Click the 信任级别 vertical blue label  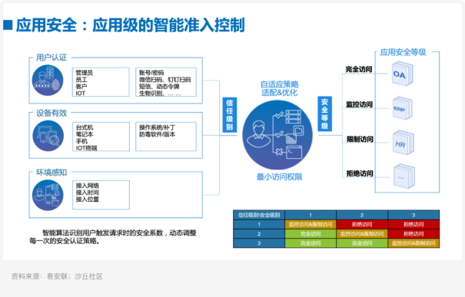click(x=230, y=115)
